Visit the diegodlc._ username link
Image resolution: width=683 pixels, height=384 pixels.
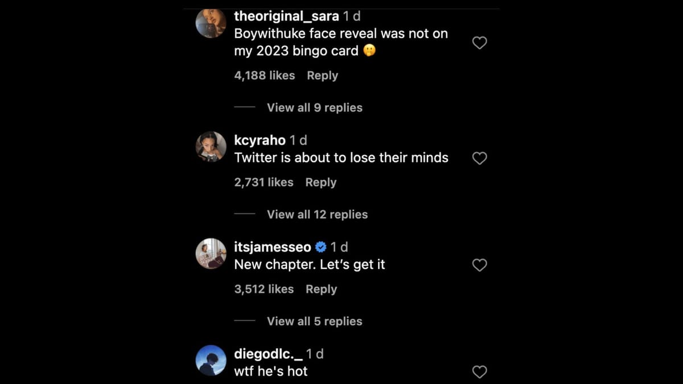tap(268, 354)
